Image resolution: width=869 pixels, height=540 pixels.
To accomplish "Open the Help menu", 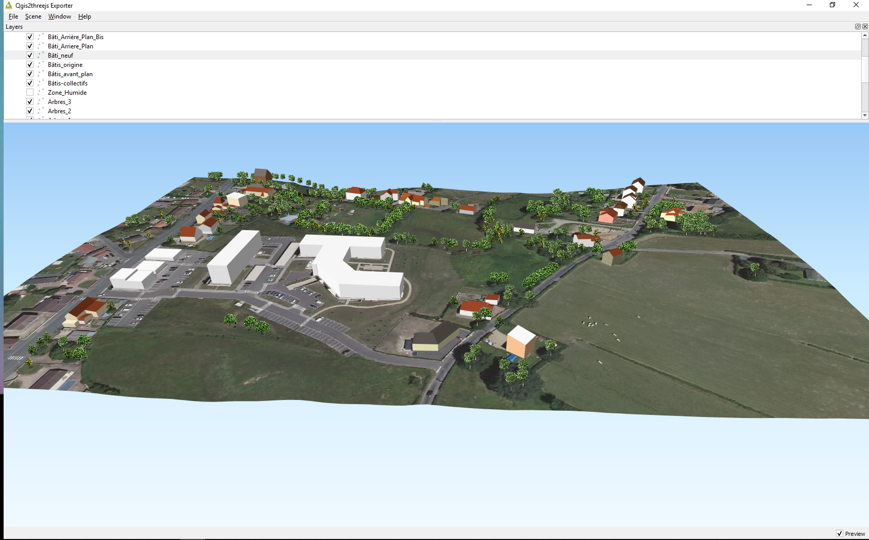I will pyautogui.click(x=84, y=16).
